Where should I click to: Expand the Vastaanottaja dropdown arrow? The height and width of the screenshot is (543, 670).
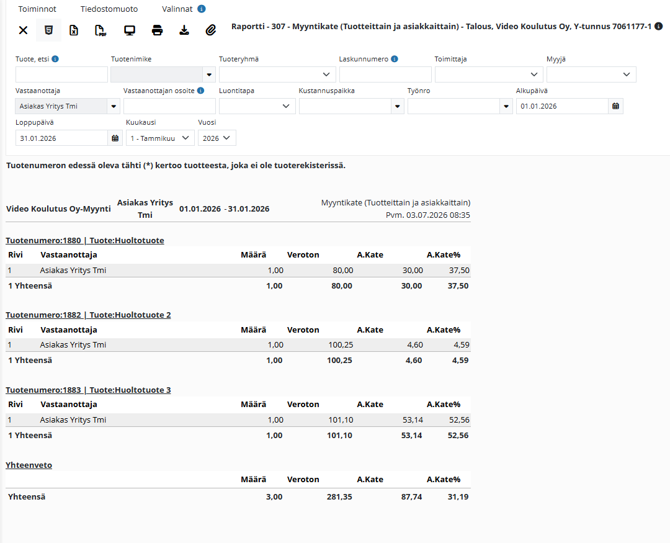pos(114,106)
